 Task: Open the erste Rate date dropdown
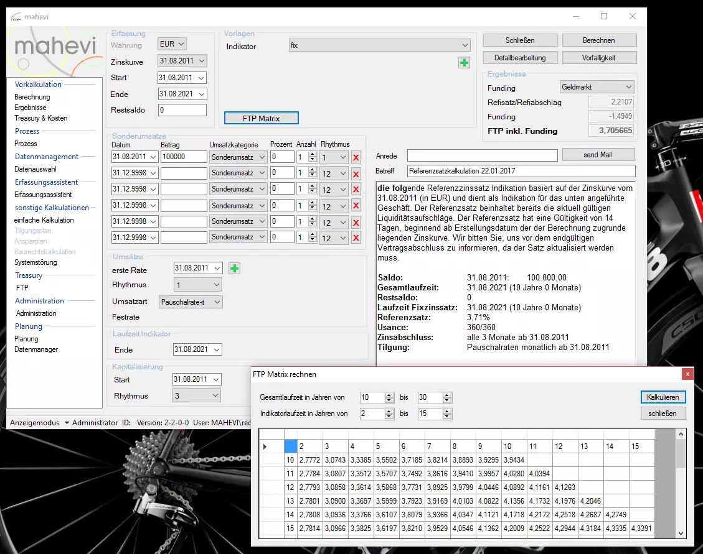[x=217, y=268]
